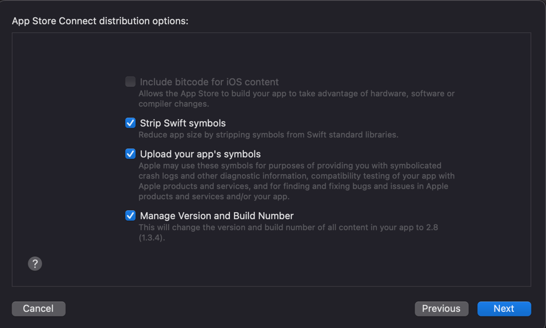The height and width of the screenshot is (328, 546).
Task: Click the "(1.3.4)" build number text
Action: click(152, 238)
